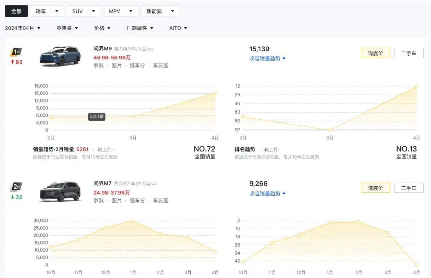This screenshot has height=278, width=431.
Task: Open 参数 for 问界M9
Action: tap(99, 66)
